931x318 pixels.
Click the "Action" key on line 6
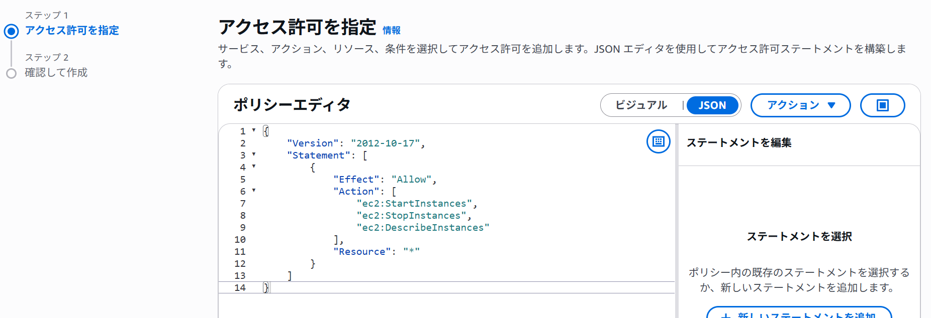click(x=356, y=192)
